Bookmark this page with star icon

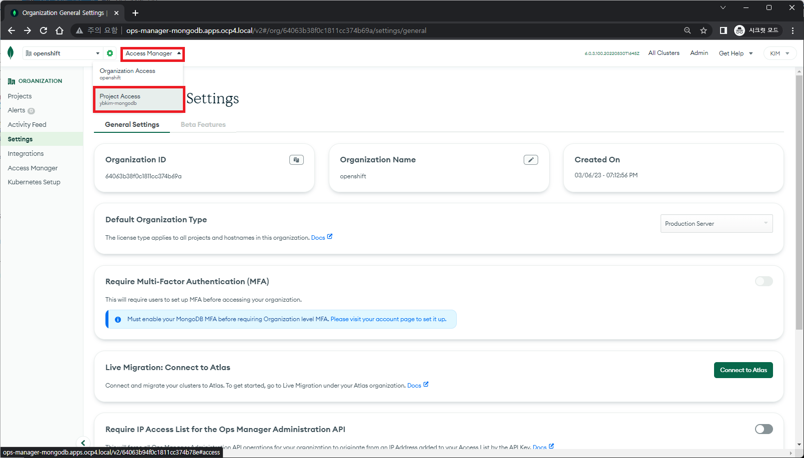click(x=704, y=30)
